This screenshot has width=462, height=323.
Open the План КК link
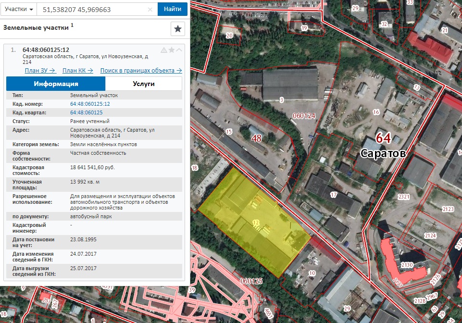[x=78, y=71]
